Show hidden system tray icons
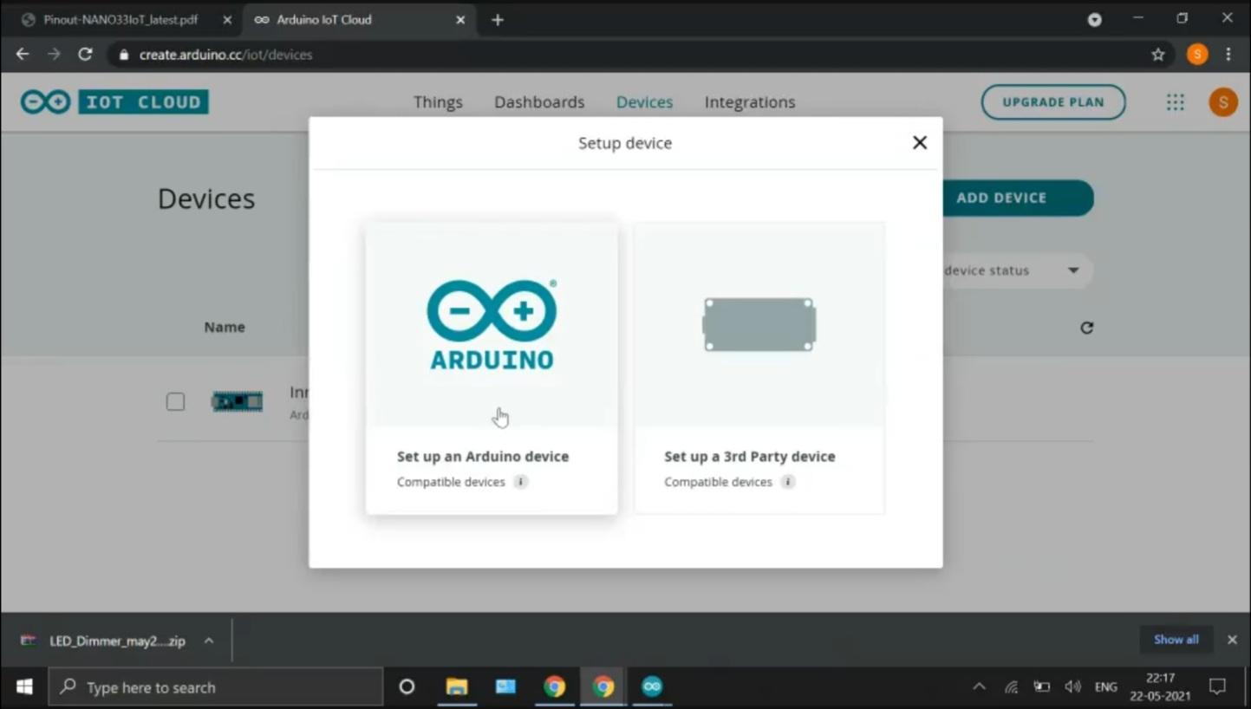This screenshot has width=1251, height=709. click(x=979, y=687)
